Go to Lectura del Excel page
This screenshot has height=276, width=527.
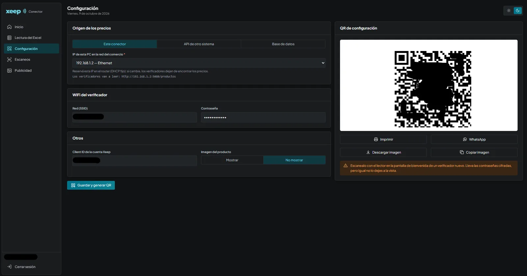[31, 38]
